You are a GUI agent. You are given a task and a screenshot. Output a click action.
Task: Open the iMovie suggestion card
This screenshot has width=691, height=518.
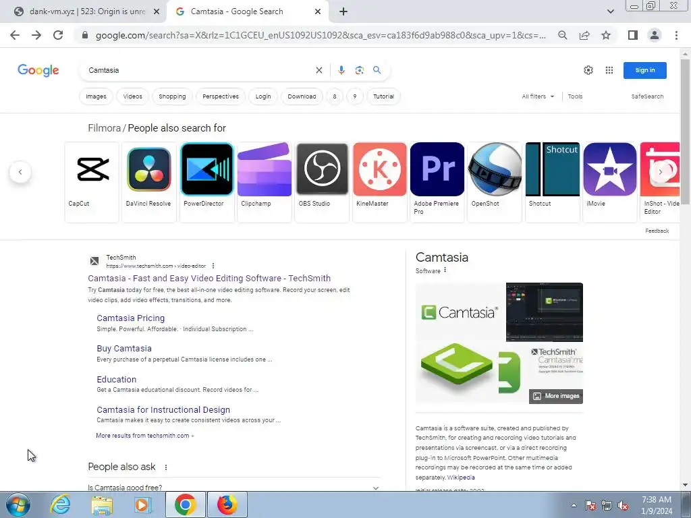610,182
